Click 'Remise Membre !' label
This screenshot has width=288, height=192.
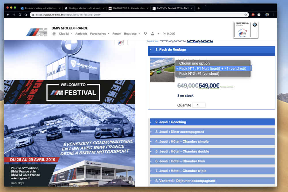click(227, 87)
